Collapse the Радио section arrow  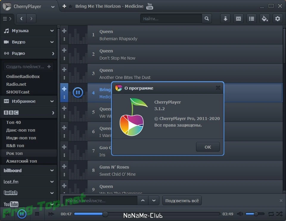point(53,53)
